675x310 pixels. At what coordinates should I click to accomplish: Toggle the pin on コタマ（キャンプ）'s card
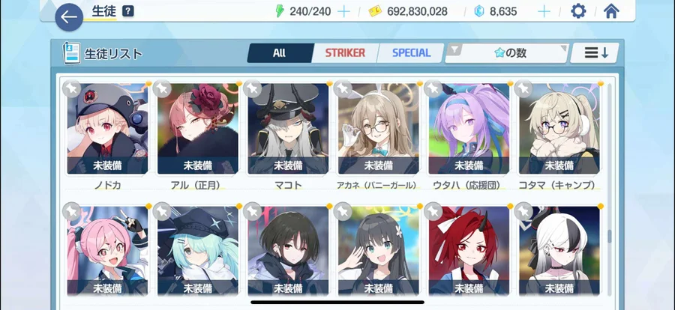pyautogui.click(x=523, y=88)
